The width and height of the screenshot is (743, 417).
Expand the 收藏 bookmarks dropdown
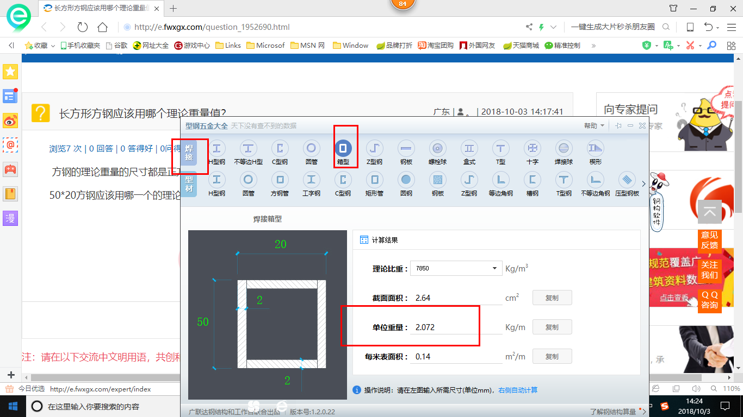coord(53,46)
